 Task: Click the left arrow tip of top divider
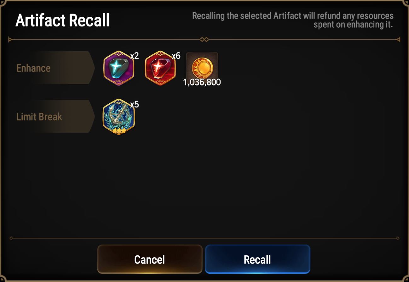pos(11,40)
